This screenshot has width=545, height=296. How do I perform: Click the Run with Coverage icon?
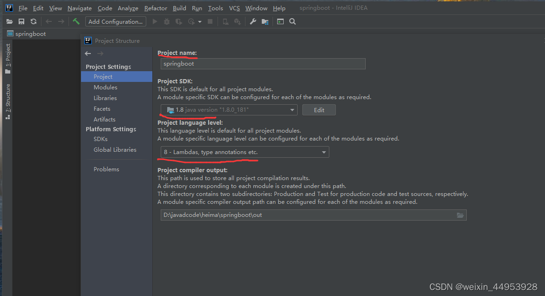179,21
